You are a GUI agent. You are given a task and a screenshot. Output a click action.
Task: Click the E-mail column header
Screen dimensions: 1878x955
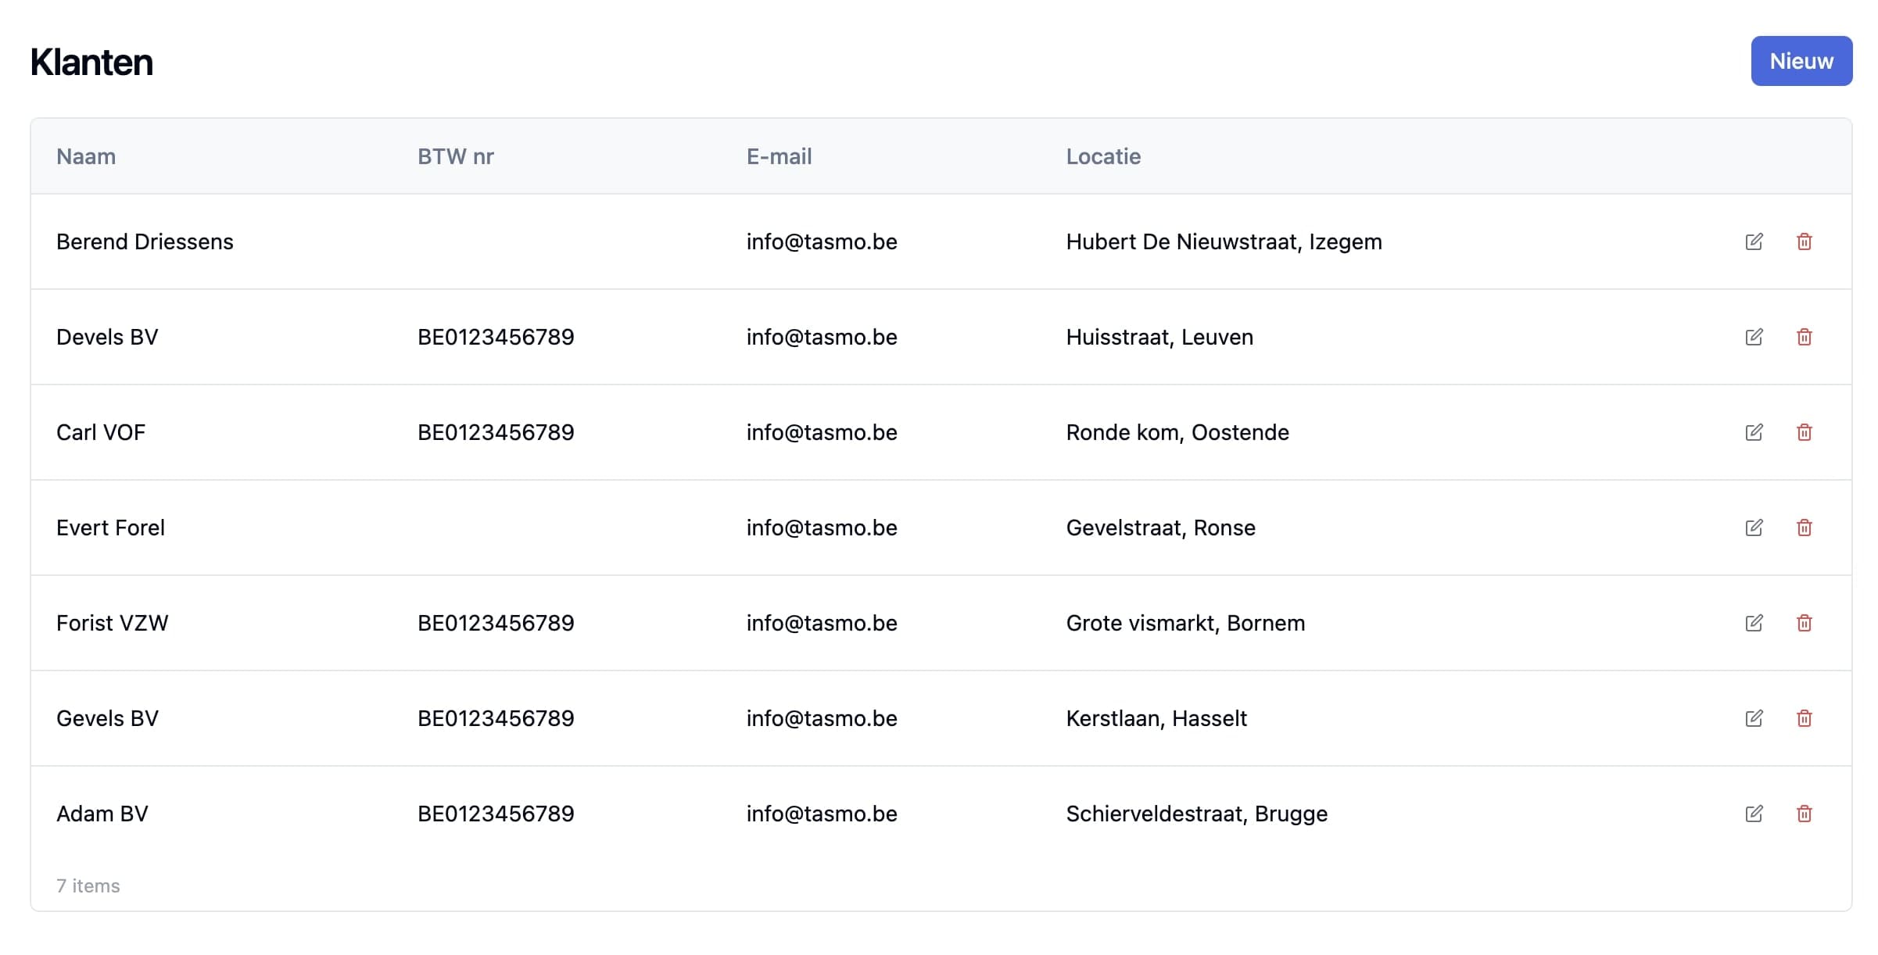779,156
